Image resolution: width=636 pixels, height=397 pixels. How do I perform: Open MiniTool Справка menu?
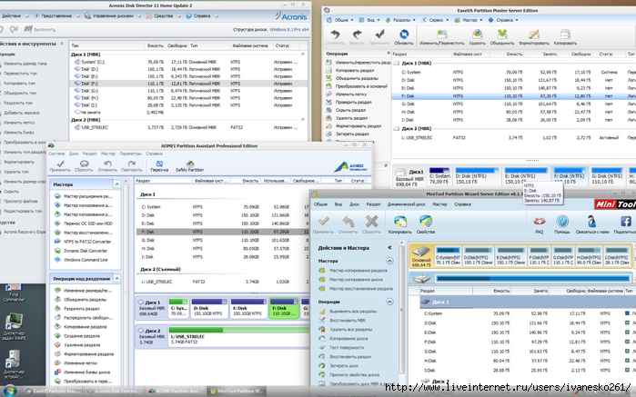tap(462, 204)
